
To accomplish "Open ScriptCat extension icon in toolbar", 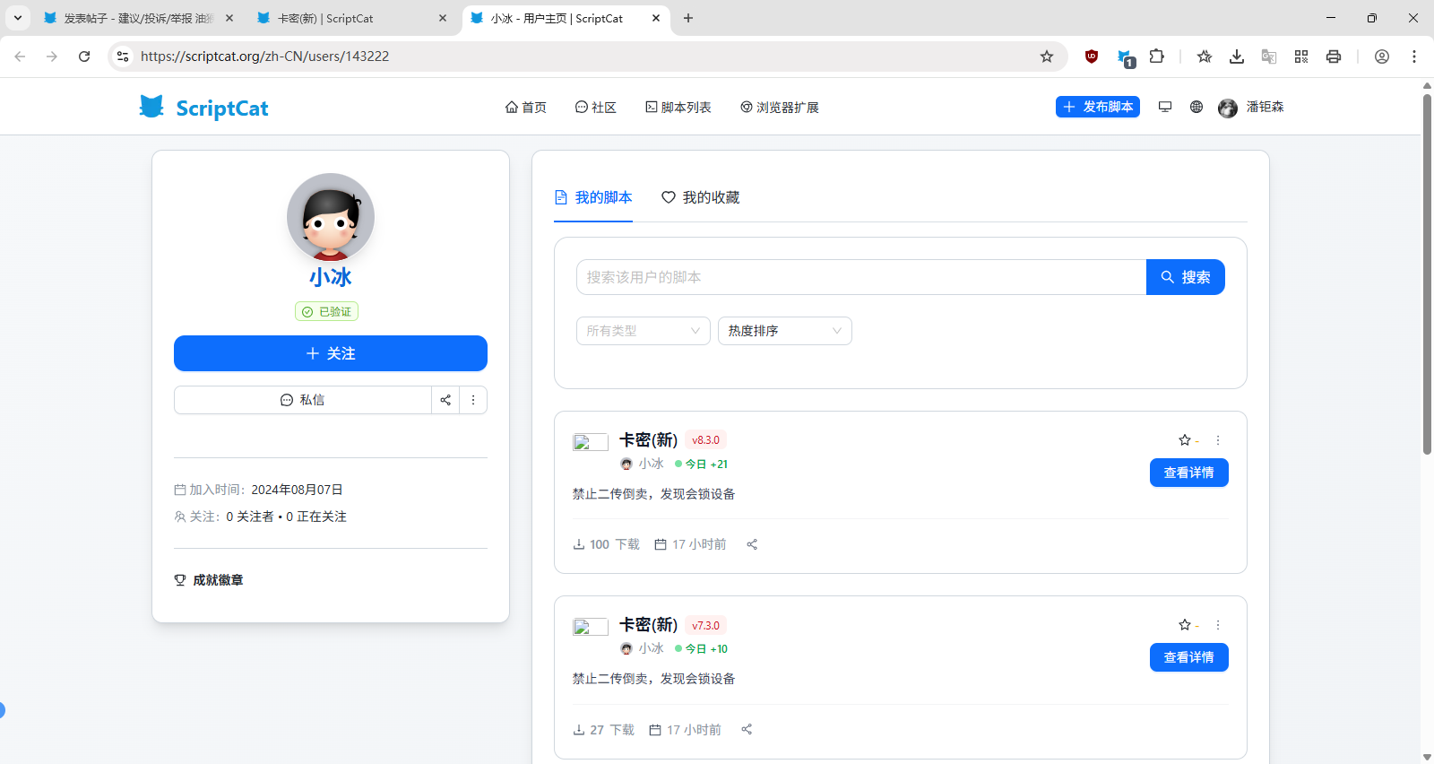I will pyautogui.click(x=1125, y=57).
